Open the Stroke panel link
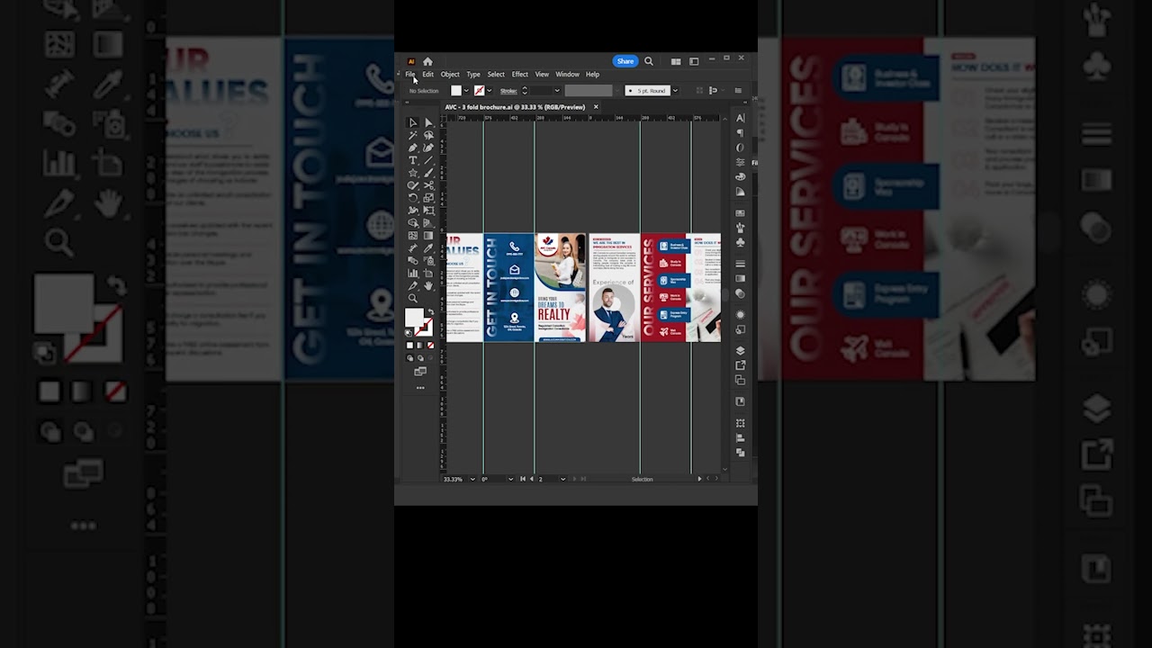The width and height of the screenshot is (1152, 648). tap(508, 91)
